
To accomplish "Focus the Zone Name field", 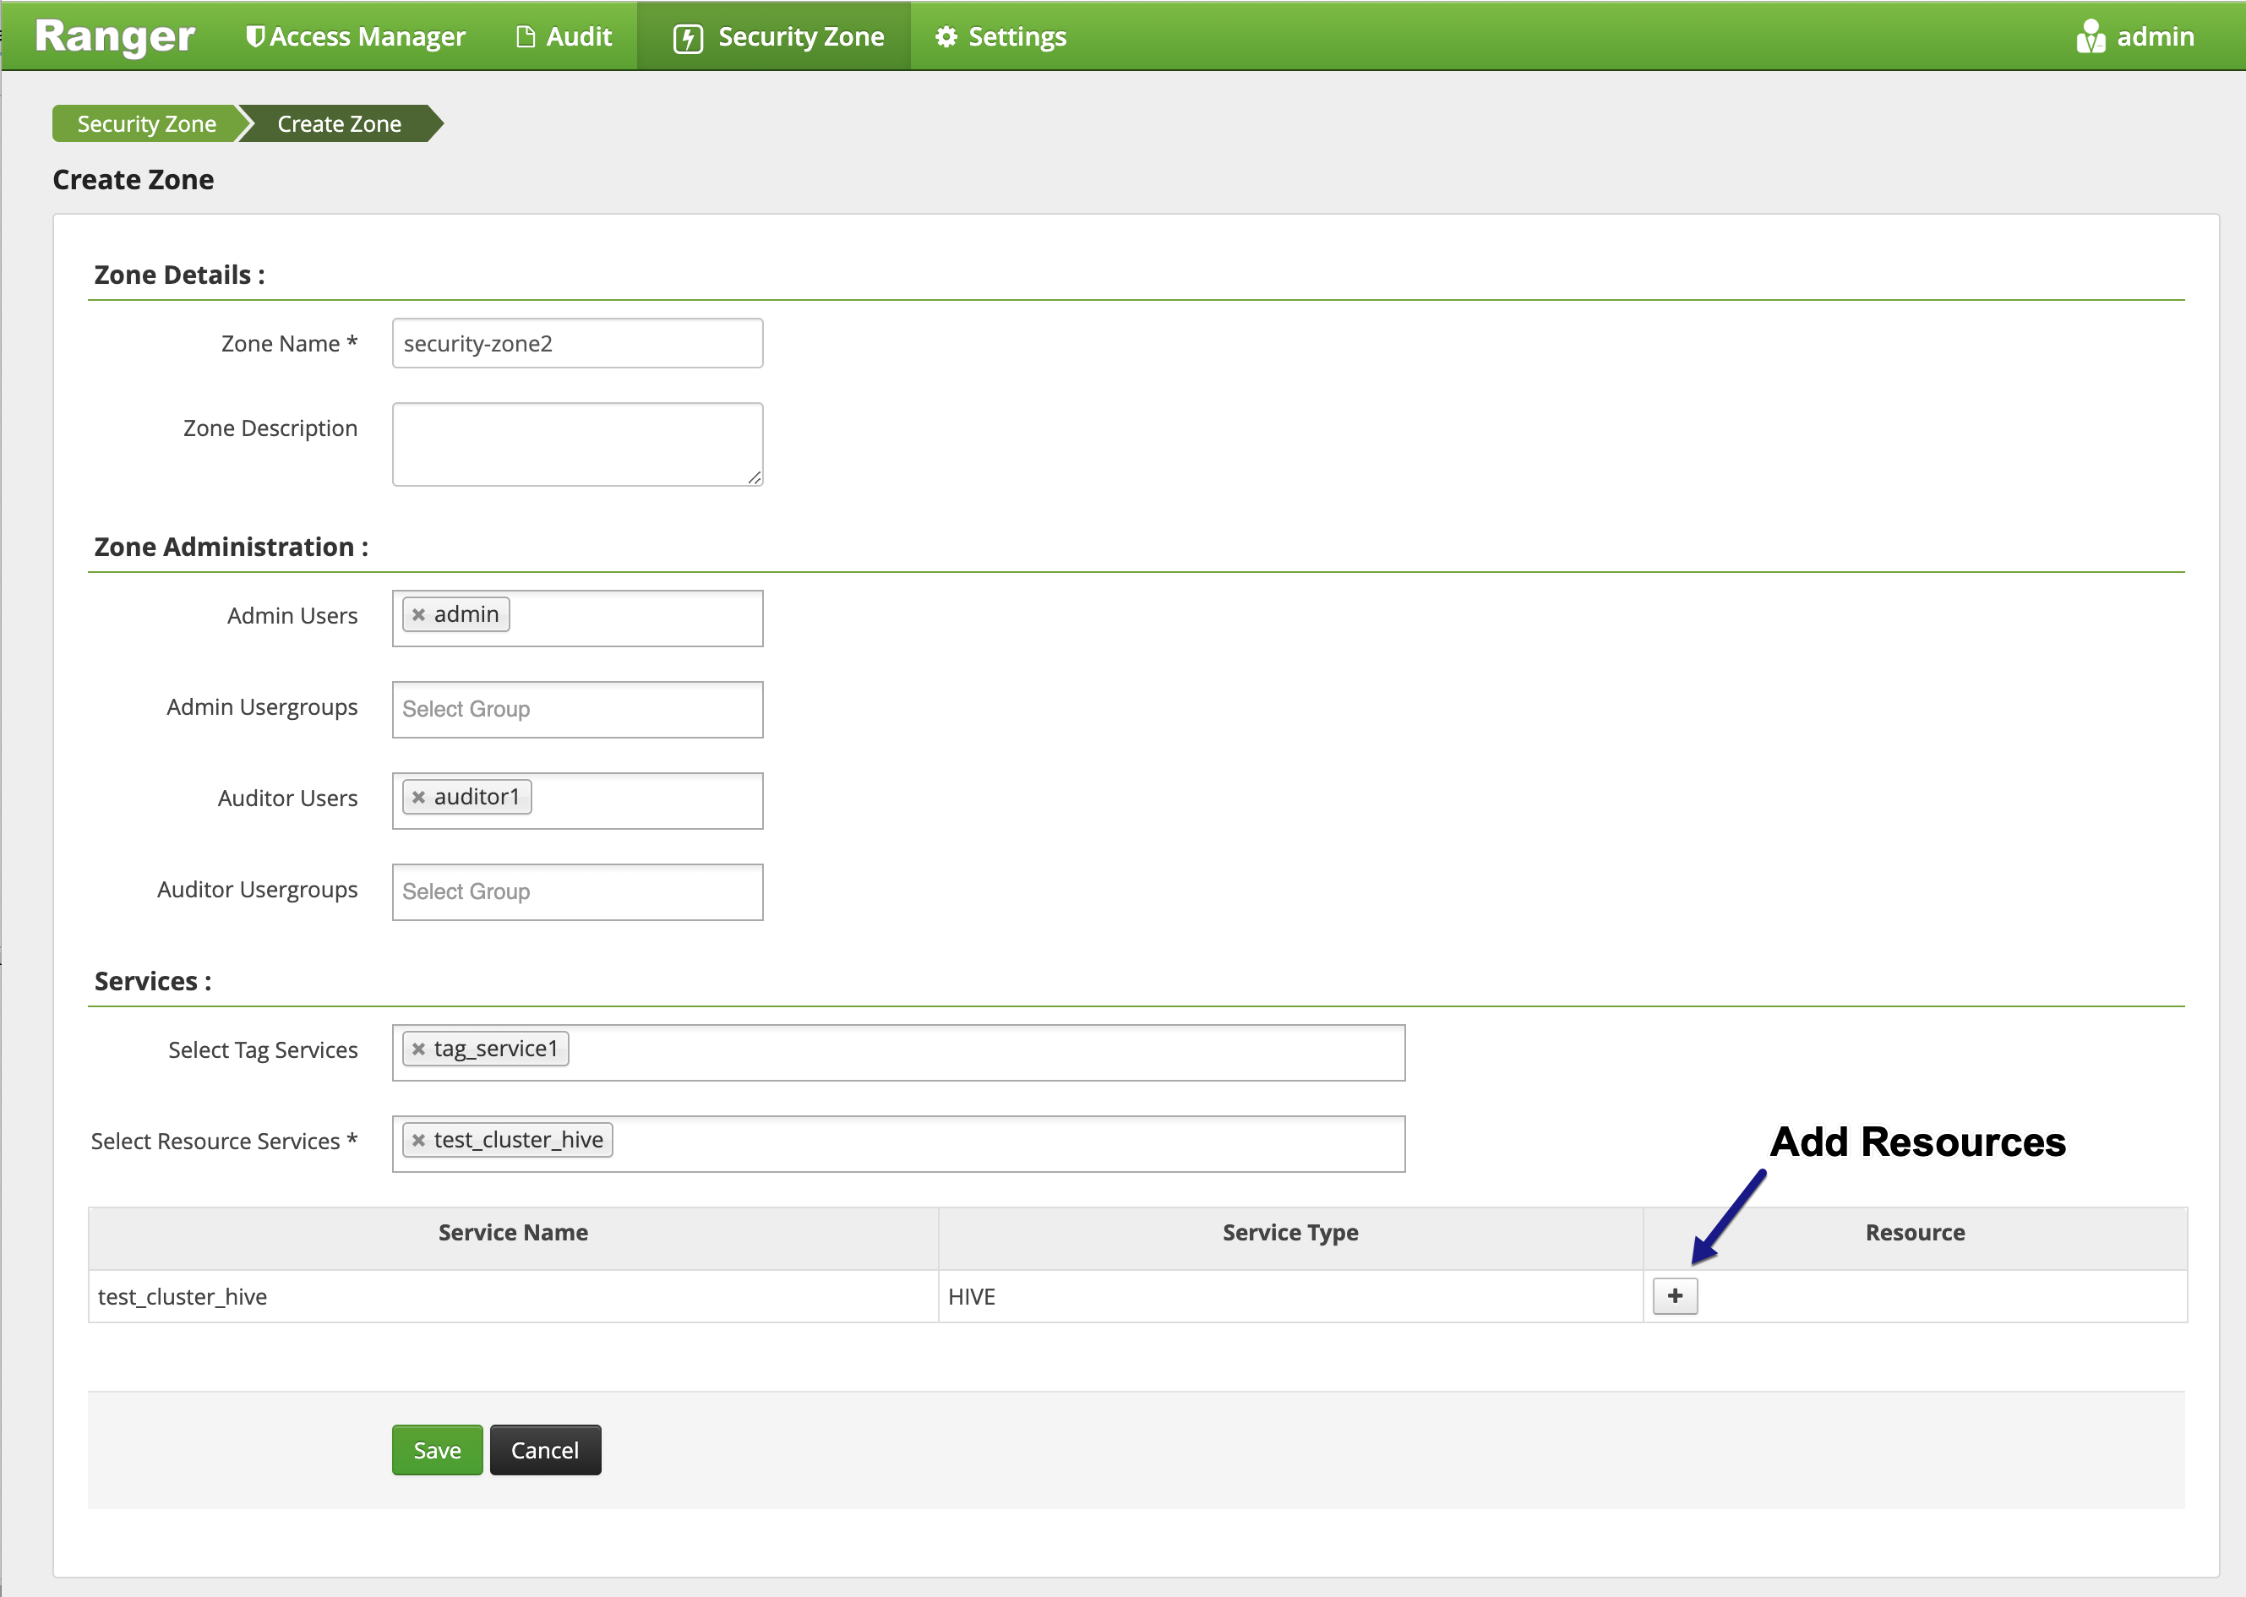I will [x=577, y=343].
